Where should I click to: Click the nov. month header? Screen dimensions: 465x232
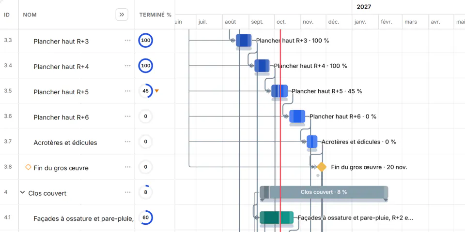click(x=308, y=22)
